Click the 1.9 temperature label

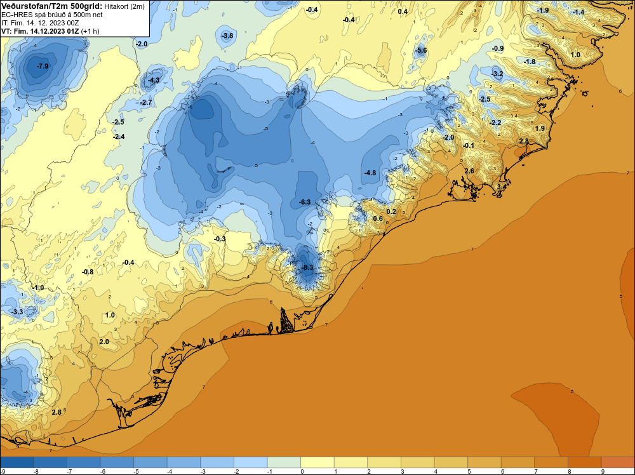540,128
